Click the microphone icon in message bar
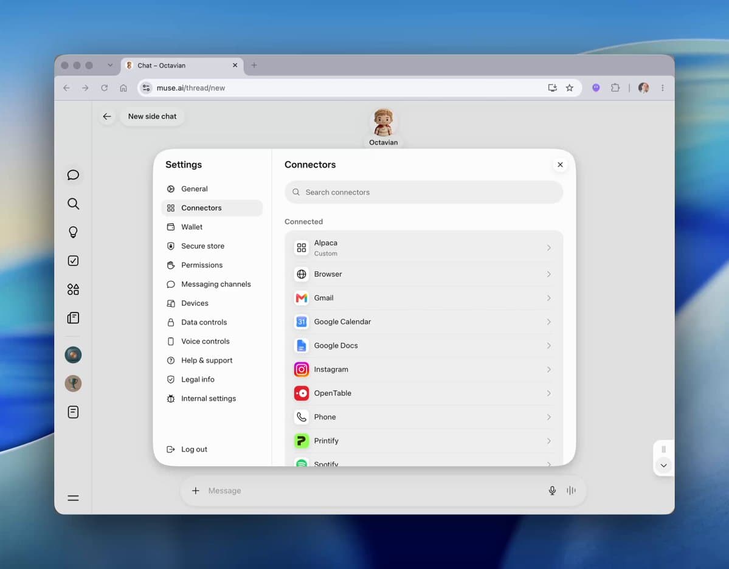729x569 pixels. pyautogui.click(x=552, y=491)
